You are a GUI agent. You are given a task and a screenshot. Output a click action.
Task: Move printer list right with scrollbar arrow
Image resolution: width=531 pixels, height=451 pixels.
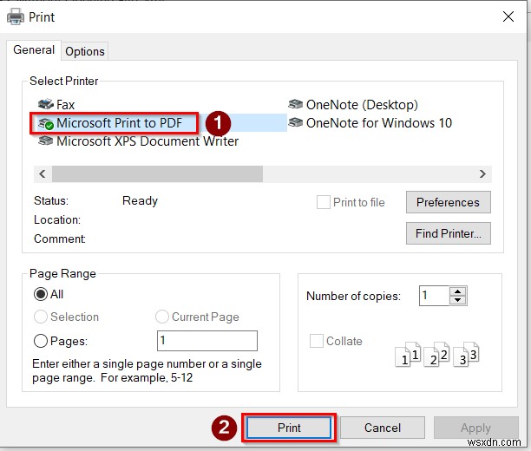click(x=482, y=174)
